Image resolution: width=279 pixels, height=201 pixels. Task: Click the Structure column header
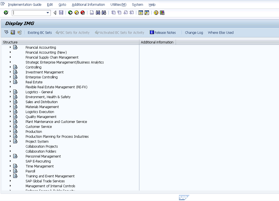70,42
